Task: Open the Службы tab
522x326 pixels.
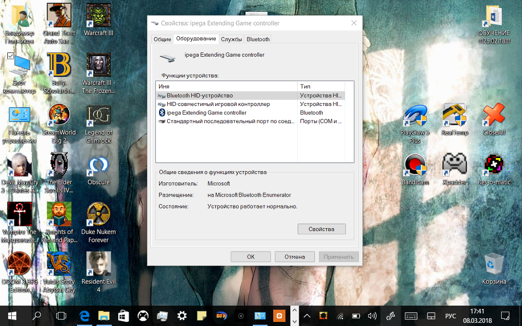Action: (232, 39)
